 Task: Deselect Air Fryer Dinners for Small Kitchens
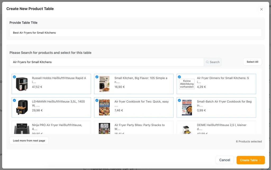(179, 77)
